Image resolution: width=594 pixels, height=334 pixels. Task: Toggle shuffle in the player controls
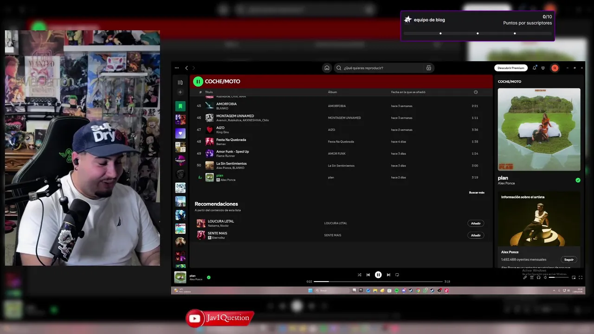359,275
